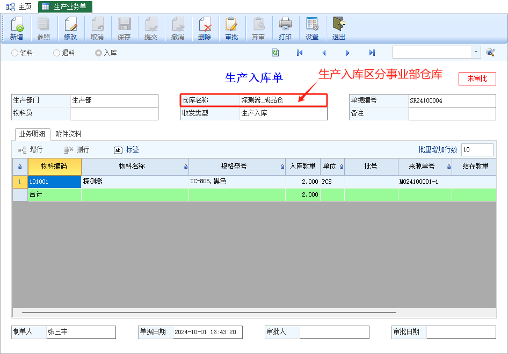Click the 审批 (Approve) toolbar icon
Image resolution: width=508 pixels, height=354 pixels.
click(231, 28)
